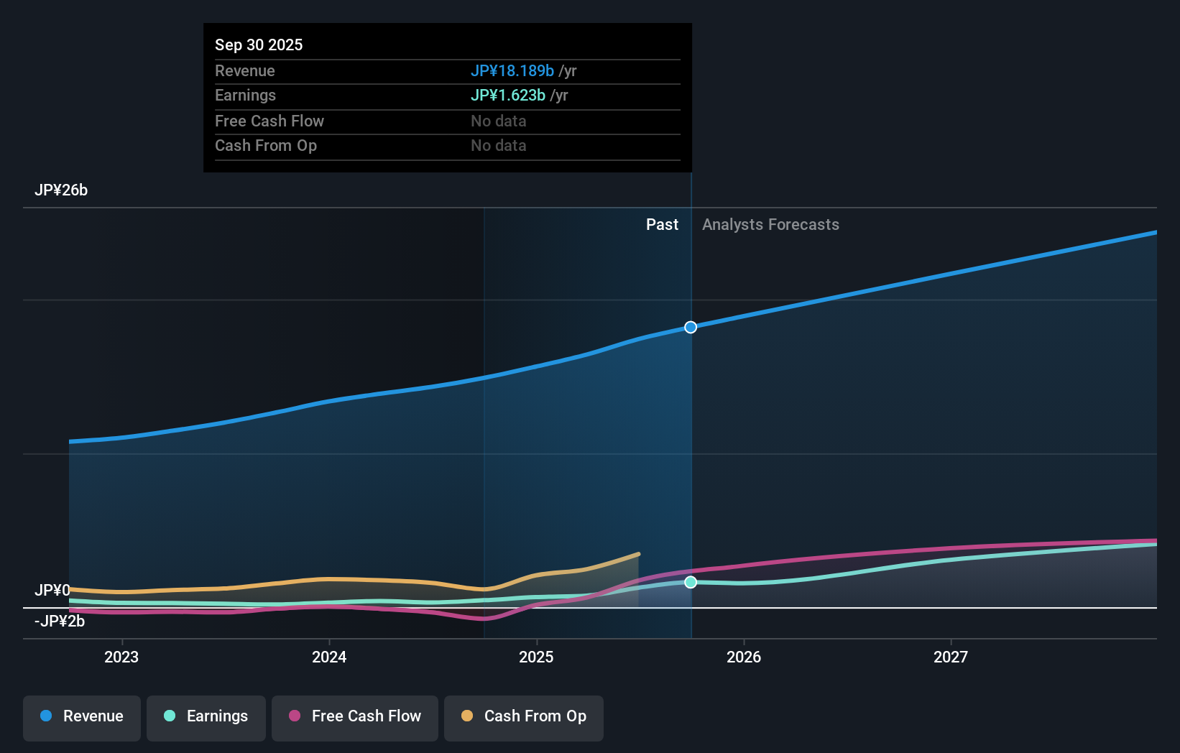Click the Cash From Op No data row
This screenshot has height=753, width=1180.
(498, 145)
